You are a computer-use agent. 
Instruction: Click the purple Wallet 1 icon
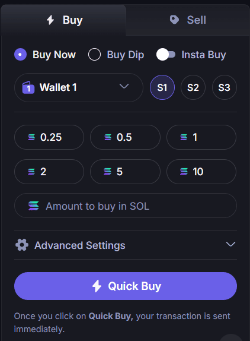point(28,87)
